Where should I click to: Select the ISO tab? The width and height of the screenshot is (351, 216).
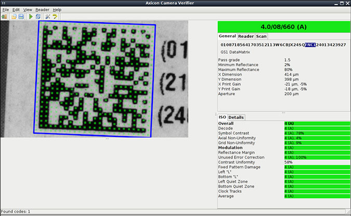point(222,117)
